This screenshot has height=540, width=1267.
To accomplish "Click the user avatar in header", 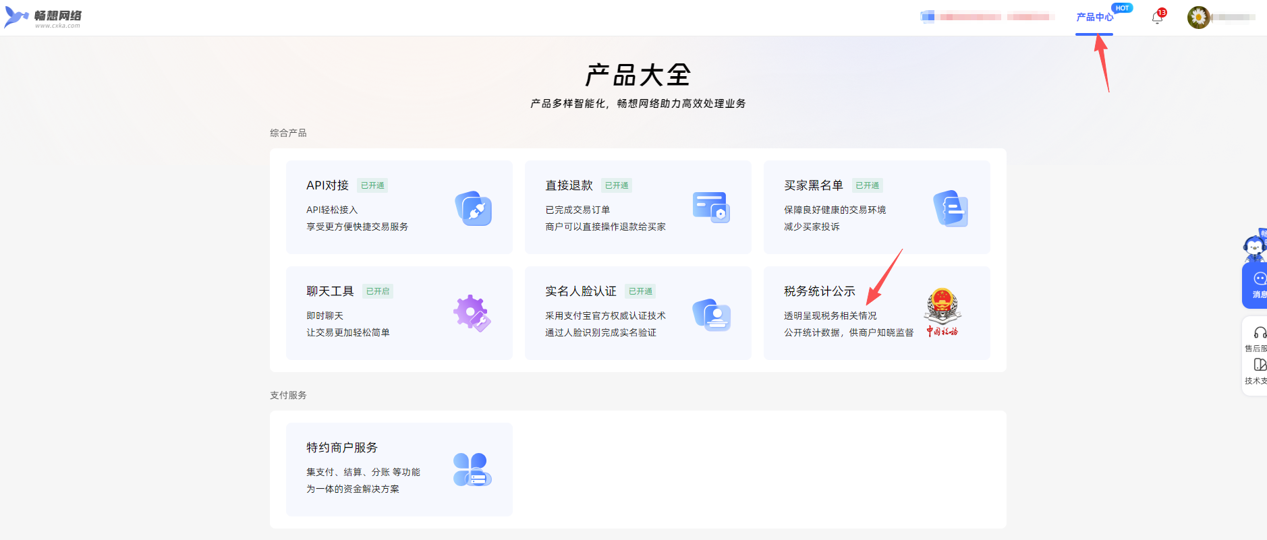I will (x=1198, y=18).
